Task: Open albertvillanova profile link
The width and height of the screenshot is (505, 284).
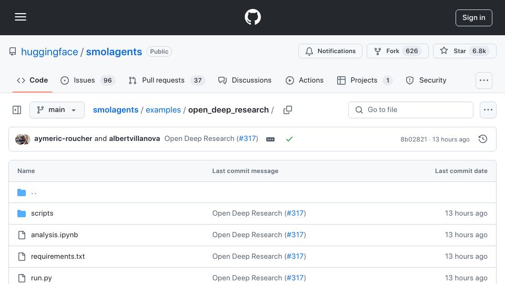Action: click(134, 138)
